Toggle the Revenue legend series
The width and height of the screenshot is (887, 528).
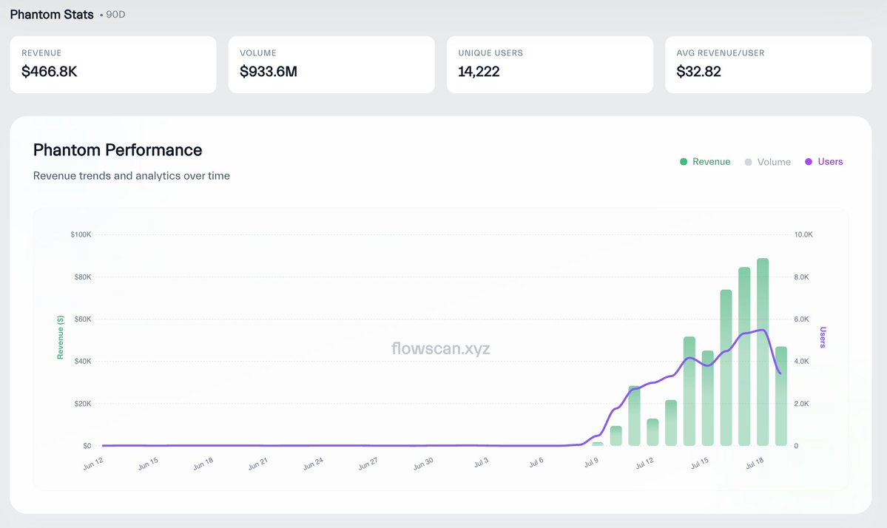[705, 162]
